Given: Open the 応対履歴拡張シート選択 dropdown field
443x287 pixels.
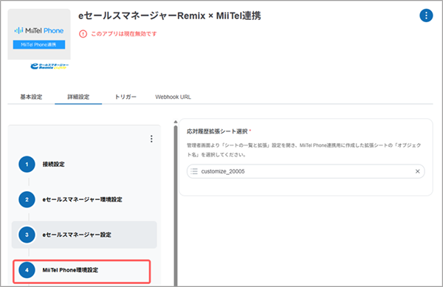Looking at the screenshot, I should pyautogui.click(x=306, y=171).
